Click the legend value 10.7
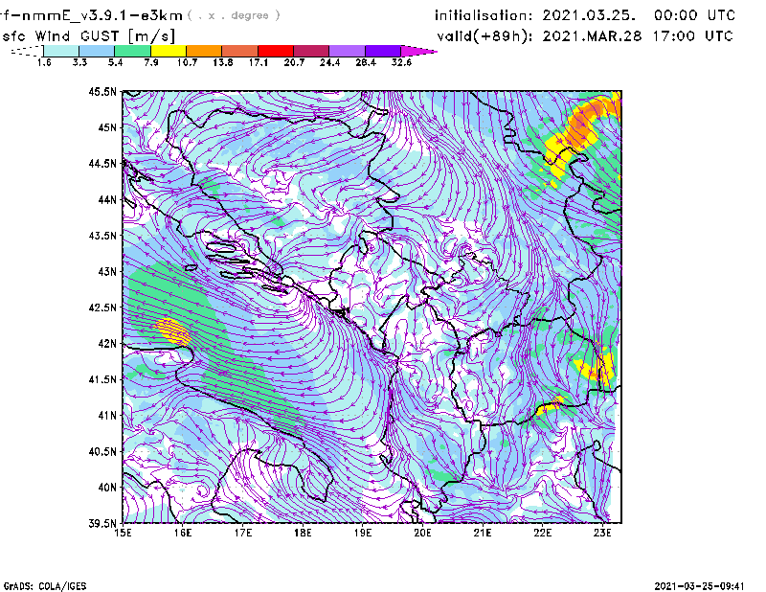This screenshot has height=592, width=766. coord(187,62)
